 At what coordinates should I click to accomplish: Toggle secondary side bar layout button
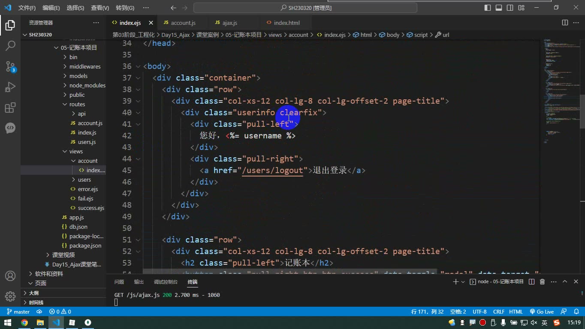pos(510,8)
